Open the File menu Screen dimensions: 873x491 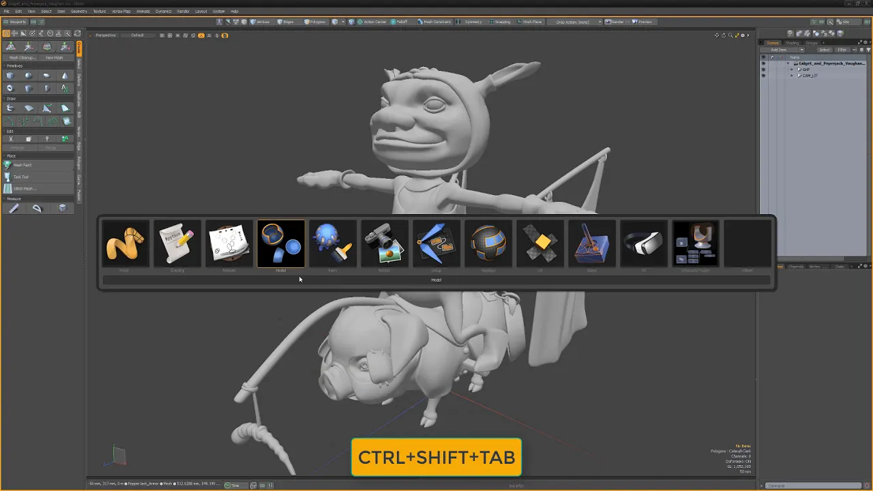[7, 12]
